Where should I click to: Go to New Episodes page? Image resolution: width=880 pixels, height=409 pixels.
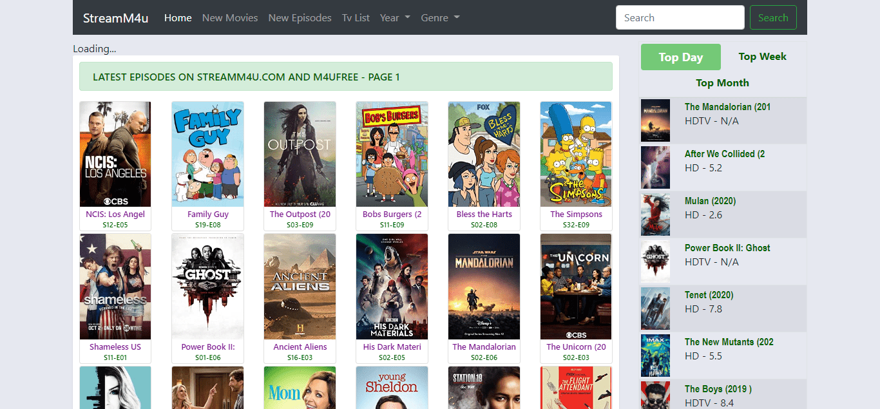(x=300, y=18)
